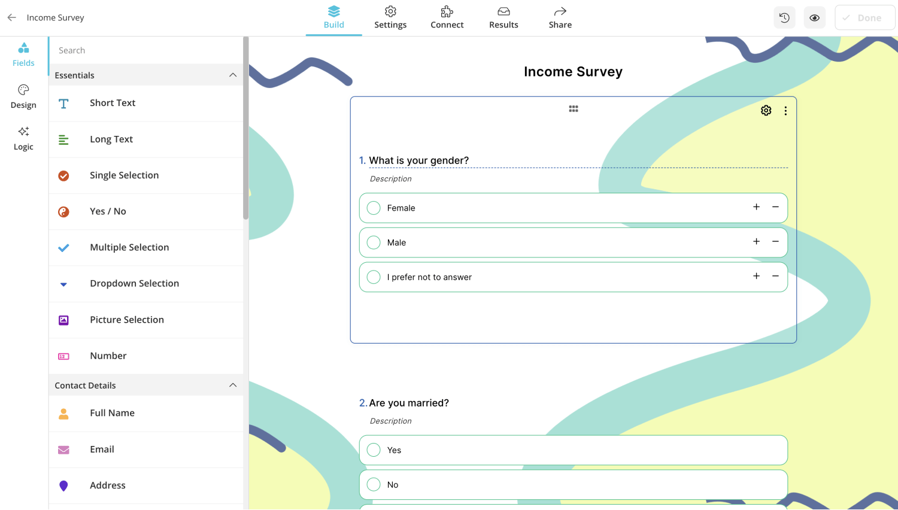Viewport: 898px width, 510px height.
Task: Click the drag handle dots above the gender question
Action: point(573,108)
